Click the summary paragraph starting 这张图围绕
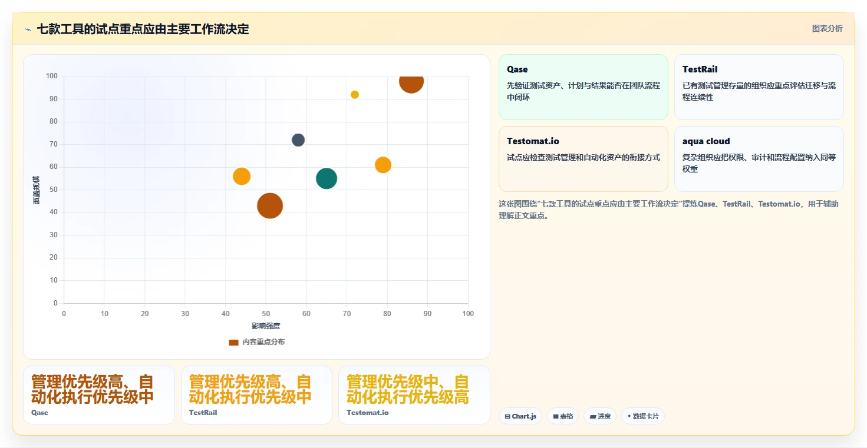Viewport: 867px width, 448px height. point(669,210)
